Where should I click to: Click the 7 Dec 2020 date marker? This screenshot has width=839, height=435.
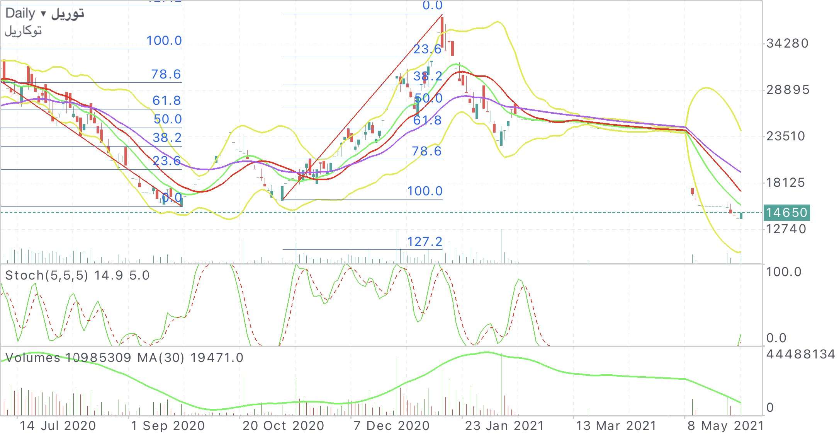click(391, 426)
